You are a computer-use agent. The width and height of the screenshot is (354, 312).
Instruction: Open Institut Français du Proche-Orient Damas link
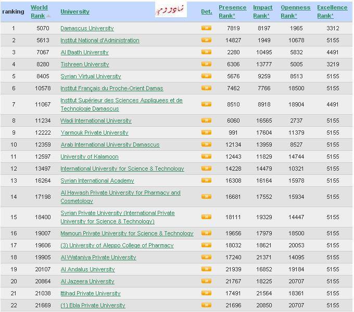pyautogui.click(x=112, y=88)
